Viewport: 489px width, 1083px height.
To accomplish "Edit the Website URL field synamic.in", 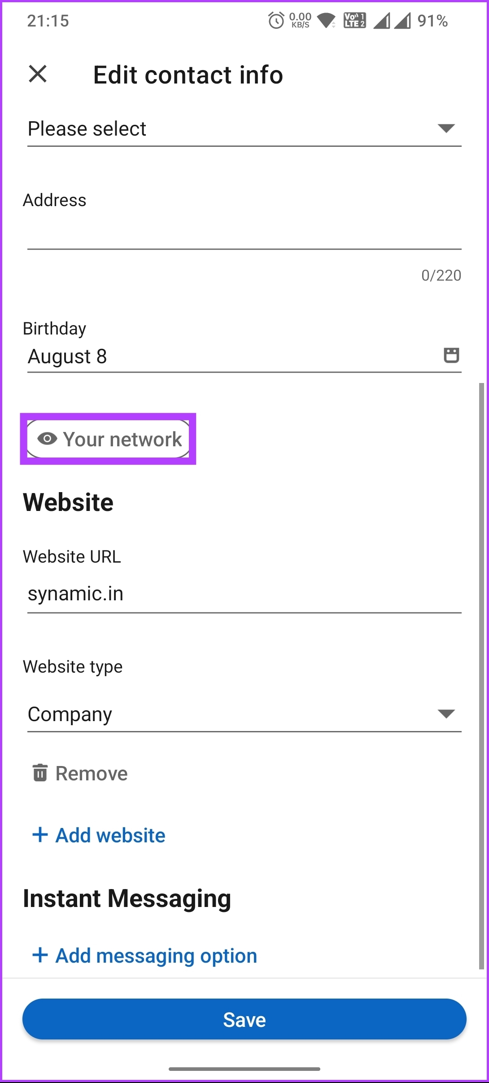I will point(244,594).
